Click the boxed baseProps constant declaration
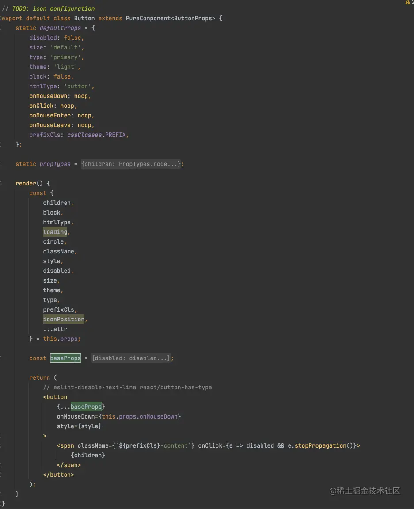 65,358
